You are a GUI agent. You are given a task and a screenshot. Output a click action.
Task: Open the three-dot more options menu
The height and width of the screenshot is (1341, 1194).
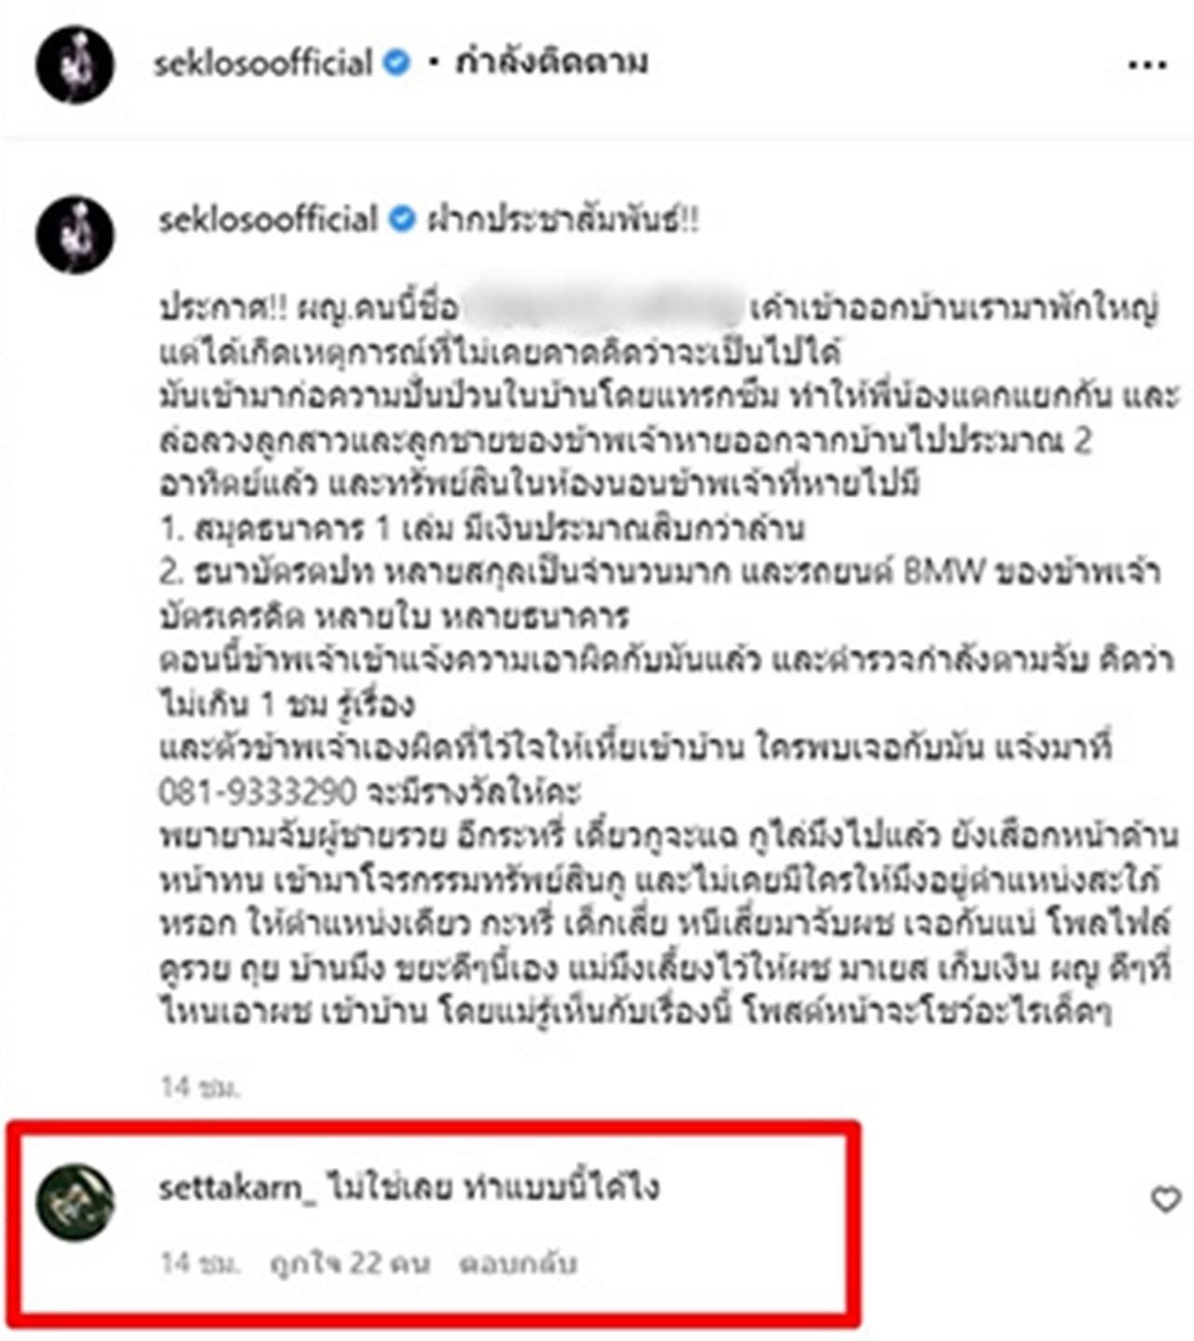[x=1146, y=65]
